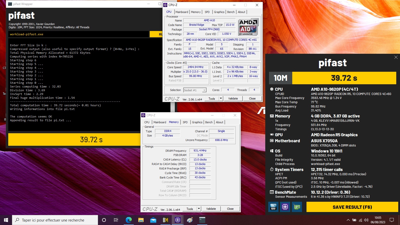The height and width of the screenshot is (225, 400).
Task: Open Cortana circle on the taskbar
Action: [x=104, y=220]
